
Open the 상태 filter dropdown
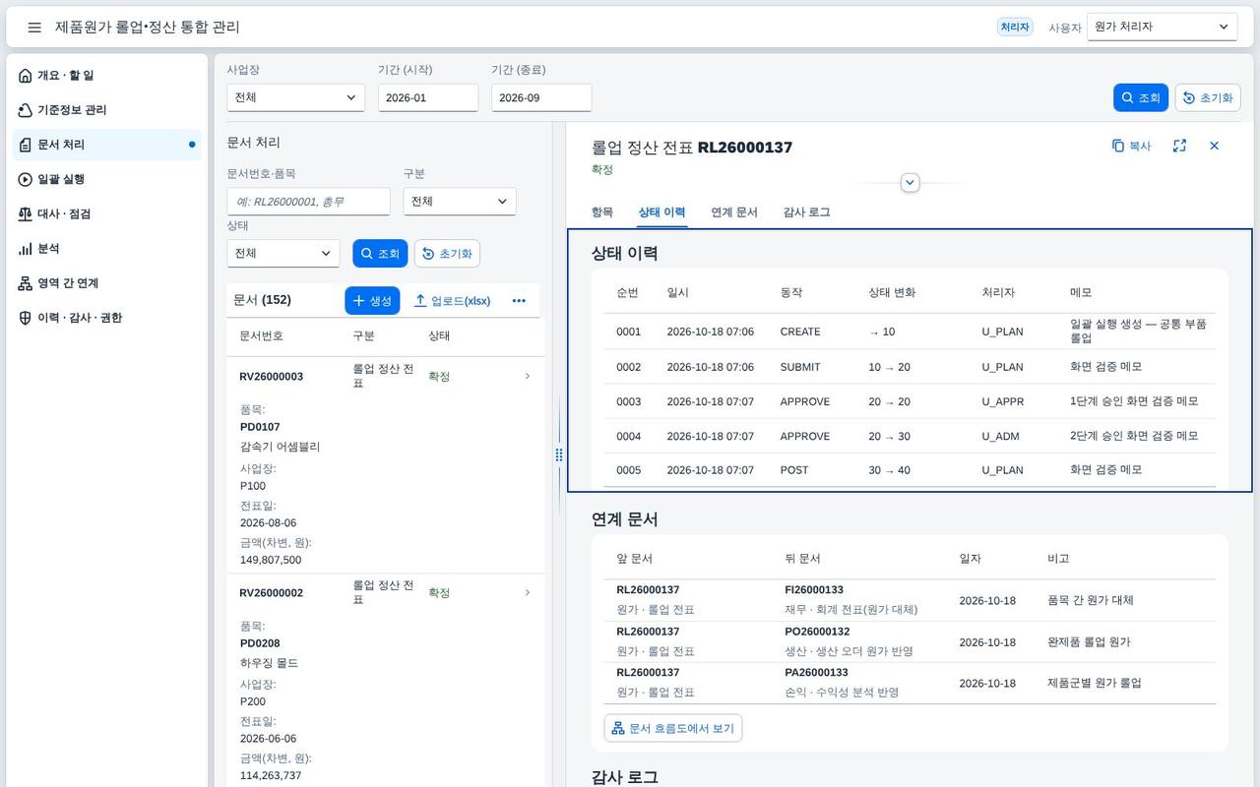click(x=283, y=254)
